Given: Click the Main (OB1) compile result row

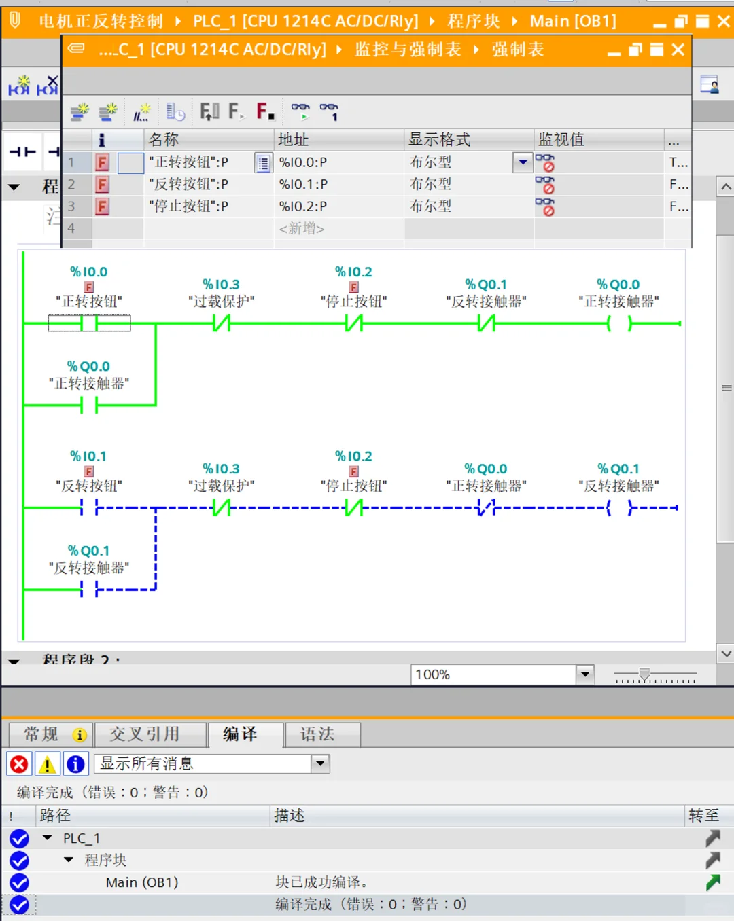Looking at the screenshot, I should tap(367, 882).
